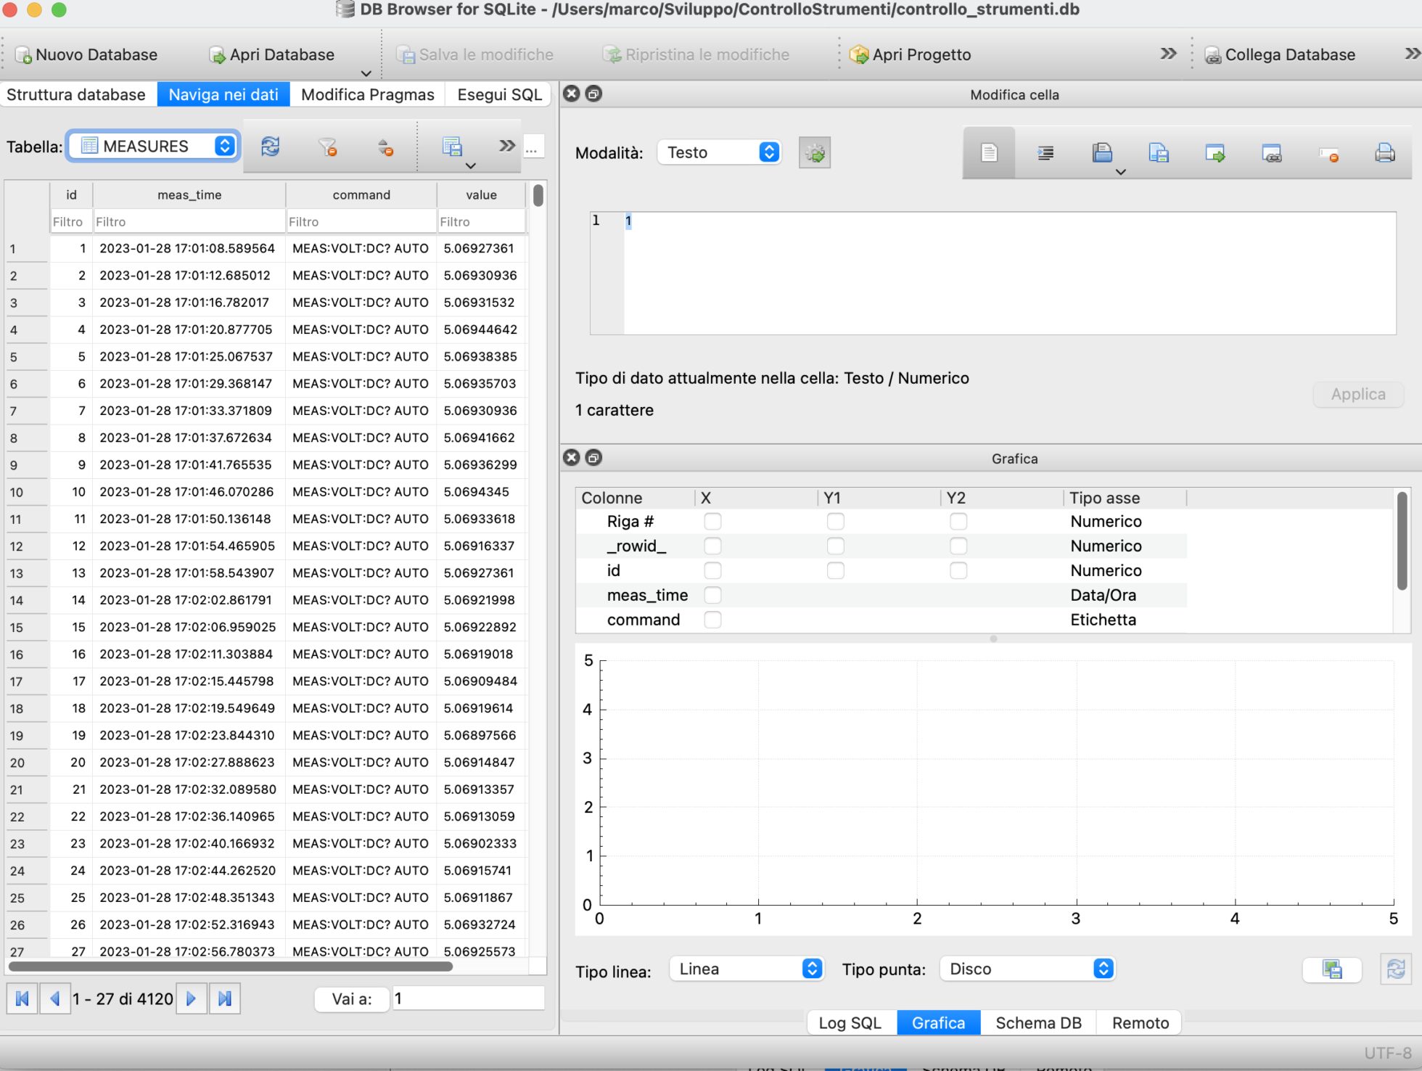The image size is (1422, 1071).
Task: Check X axis for Riga #
Action: click(x=713, y=521)
